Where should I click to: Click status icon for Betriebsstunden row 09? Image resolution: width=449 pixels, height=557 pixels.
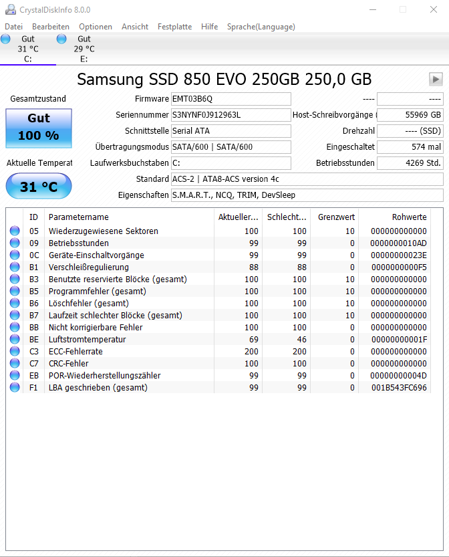tap(15, 243)
